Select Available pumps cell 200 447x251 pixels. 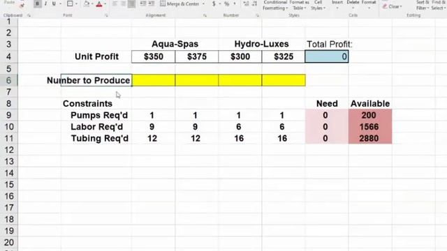370,115
